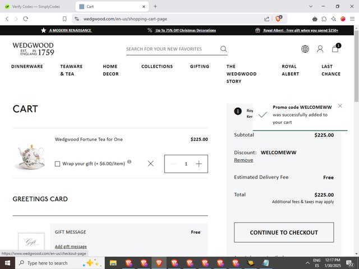
Task: Open Leo AI sparkle icon in toolbar
Action: 333,19
